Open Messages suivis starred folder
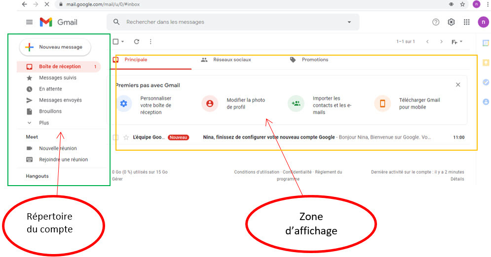 pyautogui.click(x=58, y=78)
